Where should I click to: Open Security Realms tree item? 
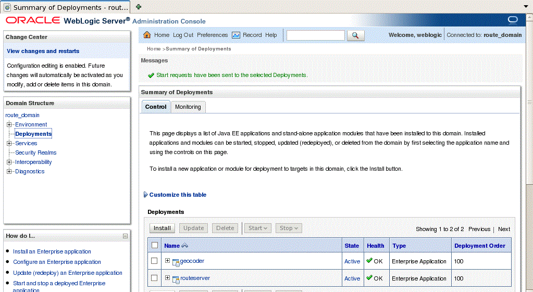36,153
